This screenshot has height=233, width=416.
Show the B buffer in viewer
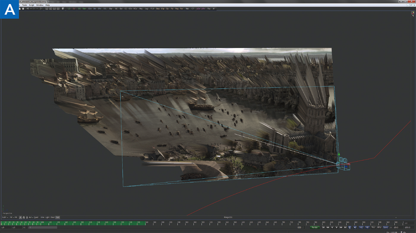point(27,217)
